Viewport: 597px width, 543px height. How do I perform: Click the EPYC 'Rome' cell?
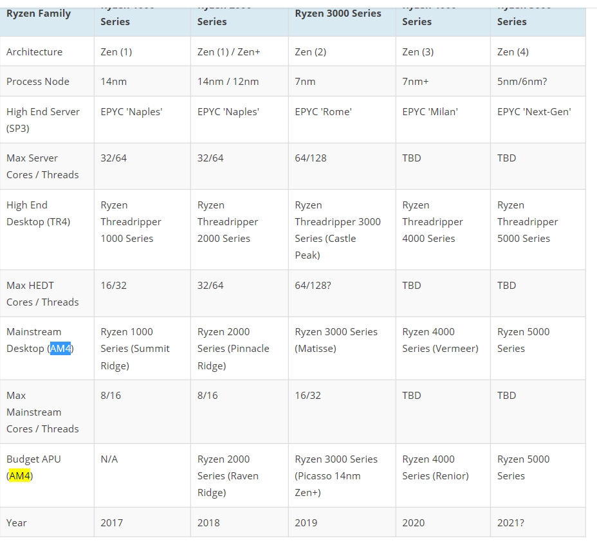point(323,112)
